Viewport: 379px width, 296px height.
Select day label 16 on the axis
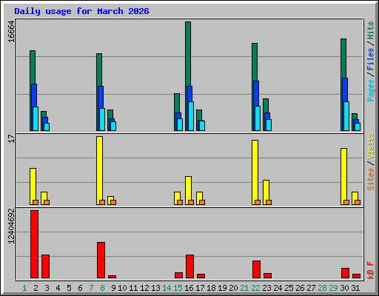pos(189,288)
